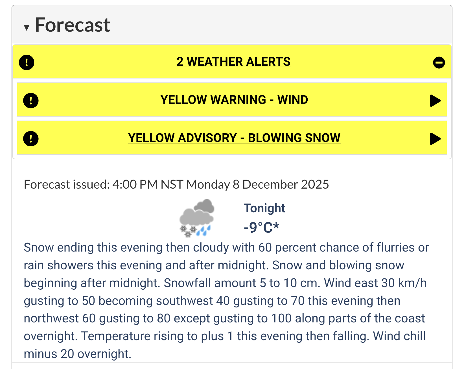Expand Blowing Snow advisory right arrow

click(x=435, y=139)
